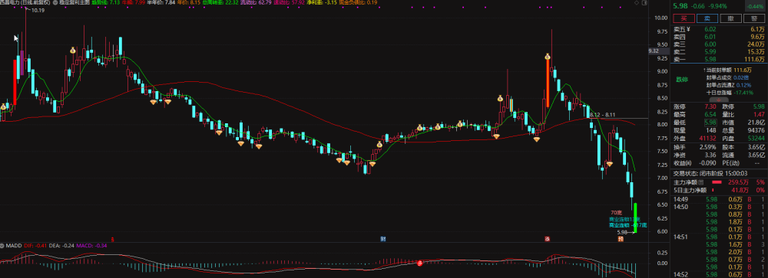This screenshot has width=768, height=278.
Task: Click the 收益(一) -0.090 value
Action: tap(708, 163)
